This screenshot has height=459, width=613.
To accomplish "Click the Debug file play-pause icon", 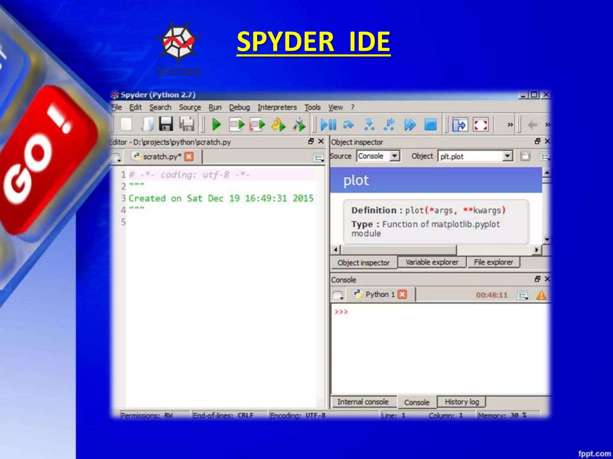I will coord(328,125).
